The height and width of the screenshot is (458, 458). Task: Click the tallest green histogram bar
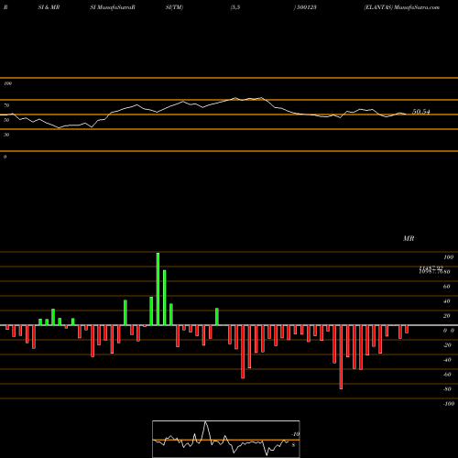tap(158, 289)
